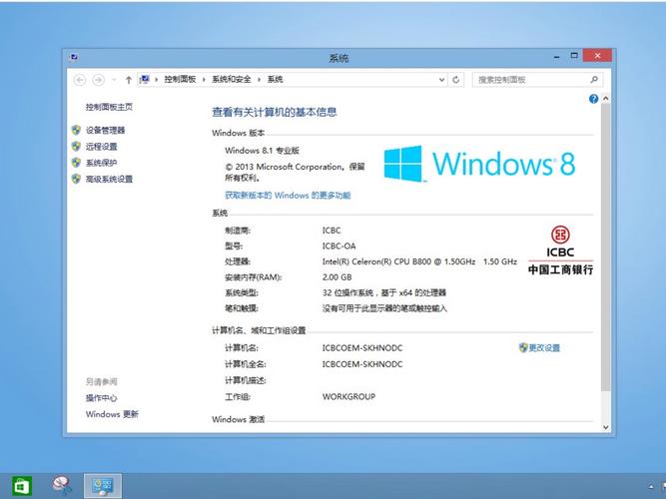Screen dimensions: 666x499
Task: Click the Windows 8.1 专业版 text
Action: [x=262, y=151]
